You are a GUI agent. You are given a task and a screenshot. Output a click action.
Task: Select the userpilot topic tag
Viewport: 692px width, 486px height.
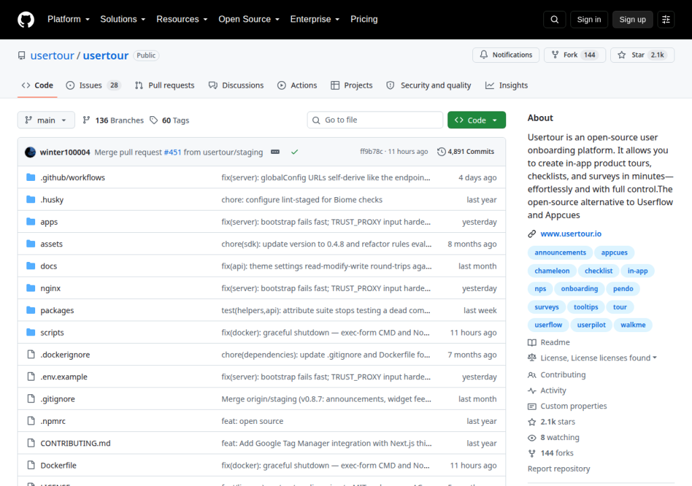coord(591,325)
